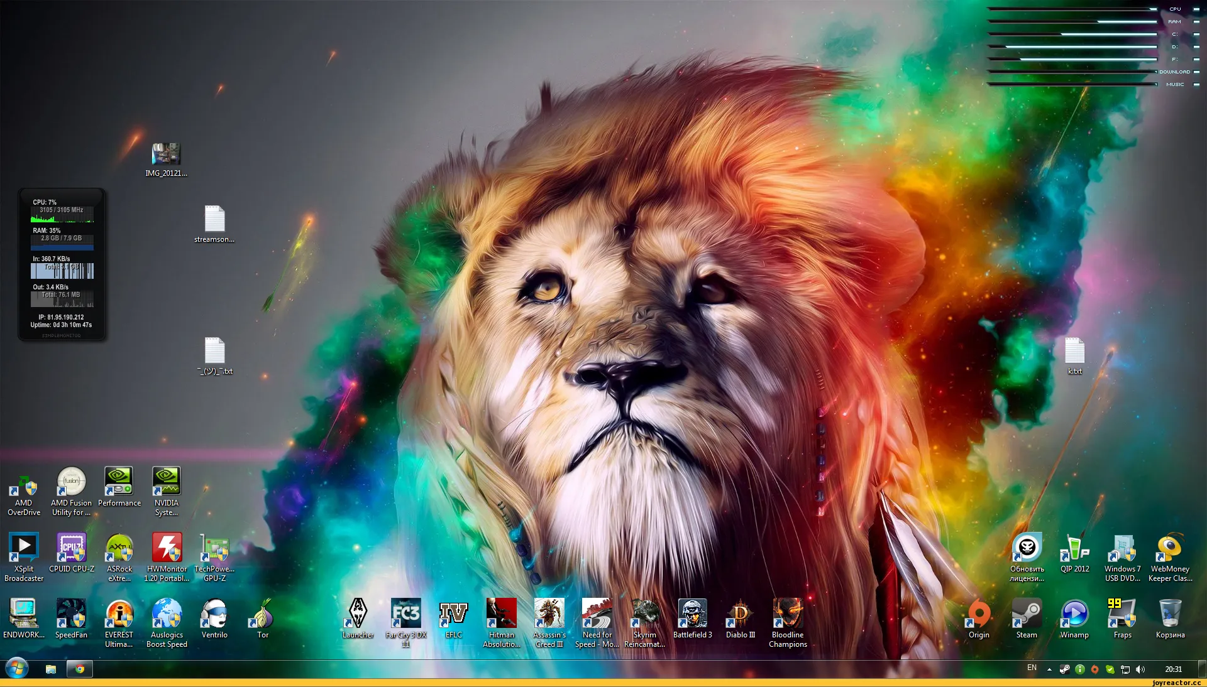
Task: Launch Battlefield 3
Action: click(x=692, y=619)
